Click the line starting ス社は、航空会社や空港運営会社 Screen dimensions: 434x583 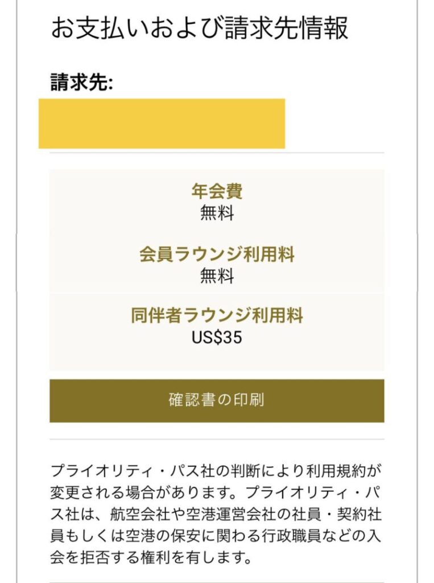pyautogui.click(x=216, y=515)
